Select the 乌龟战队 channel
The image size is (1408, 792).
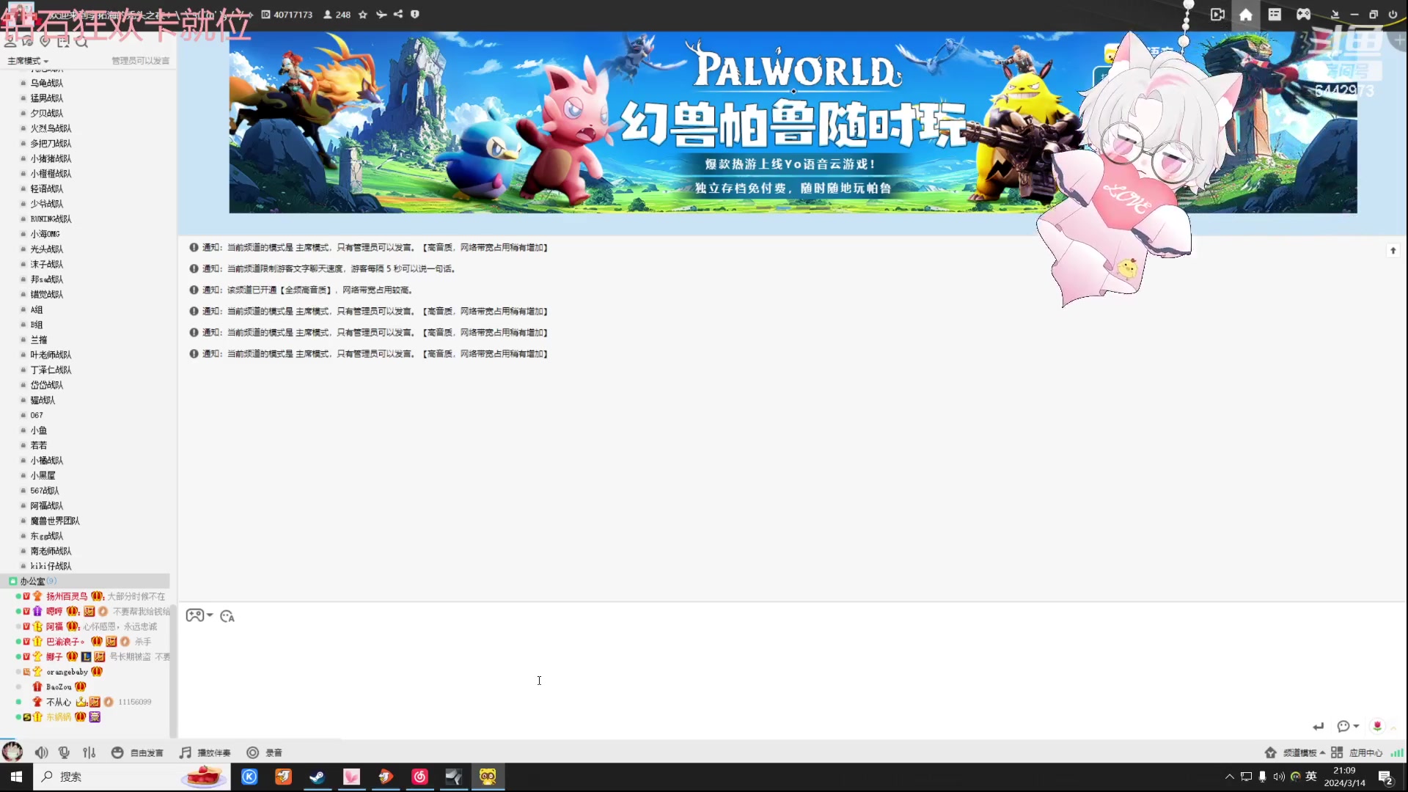[x=47, y=84]
